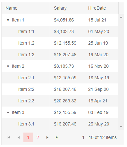Click the vertical scrollbar track
Image resolution: width=127 pixels, height=147 pixels.
121,72
